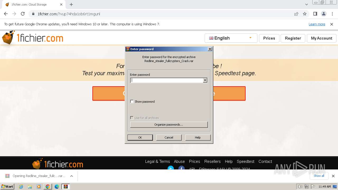Share this page icon in address bar
The image size is (338, 190).
pyautogui.click(x=296, y=14)
